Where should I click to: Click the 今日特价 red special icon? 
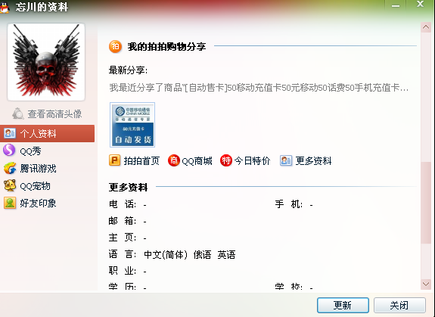click(226, 160)
